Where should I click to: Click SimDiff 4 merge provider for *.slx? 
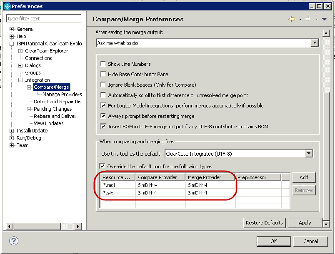198,193
